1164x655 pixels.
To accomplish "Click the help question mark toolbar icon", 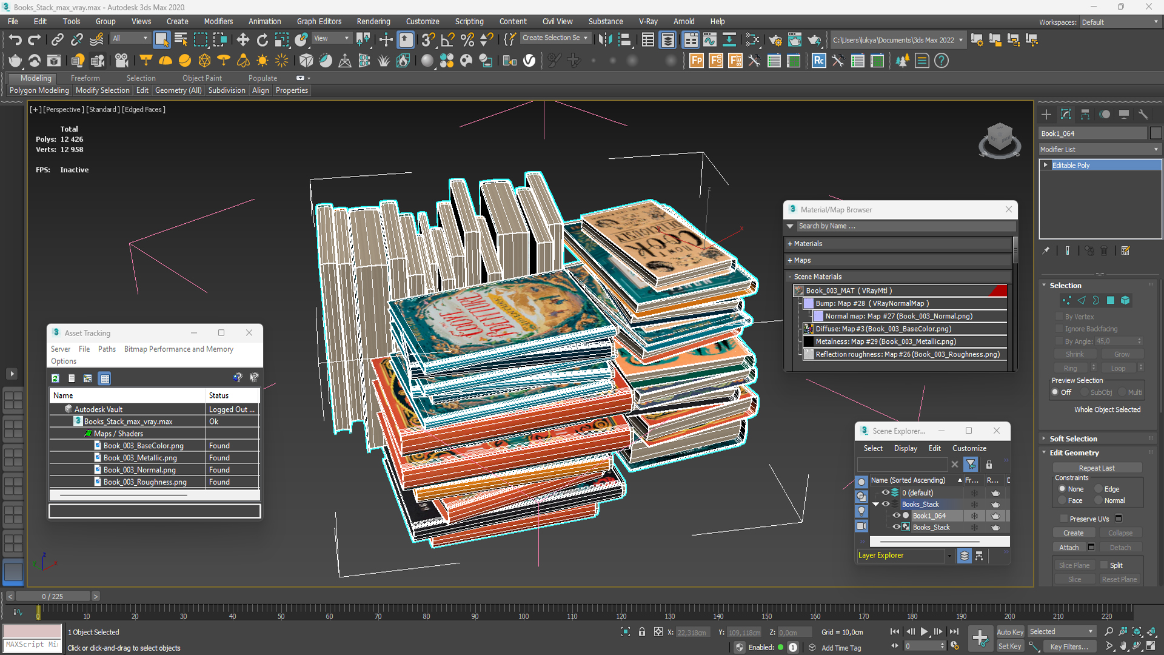I will tap(941, 61).
